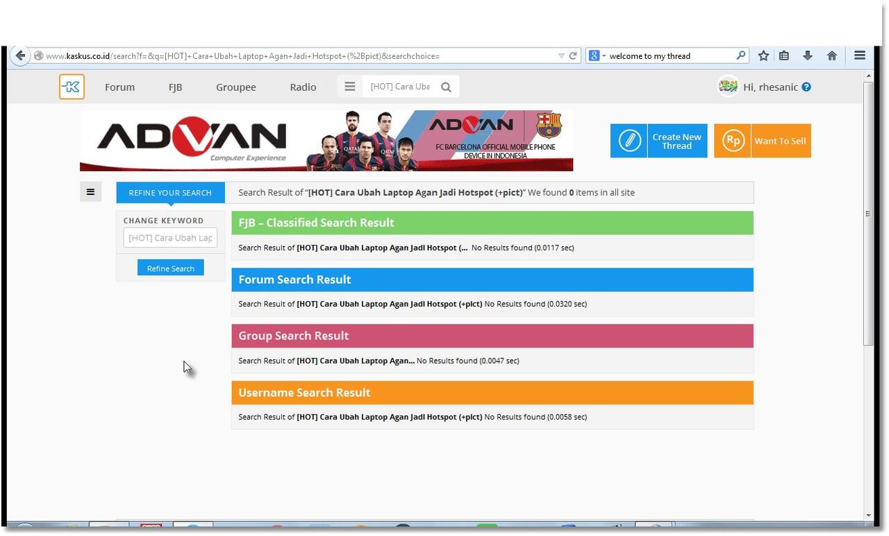The image size is (889, 536).
Task: Open the rhesanic user avatar
Action: 728,86
